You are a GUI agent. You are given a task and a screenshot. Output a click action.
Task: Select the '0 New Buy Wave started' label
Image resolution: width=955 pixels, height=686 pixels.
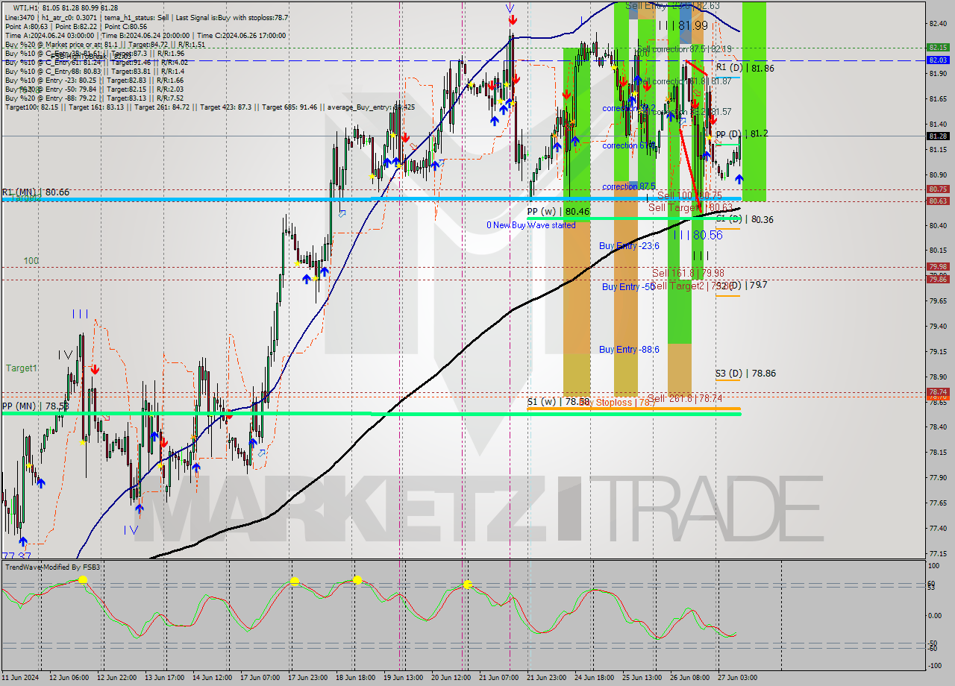[530, 224]
